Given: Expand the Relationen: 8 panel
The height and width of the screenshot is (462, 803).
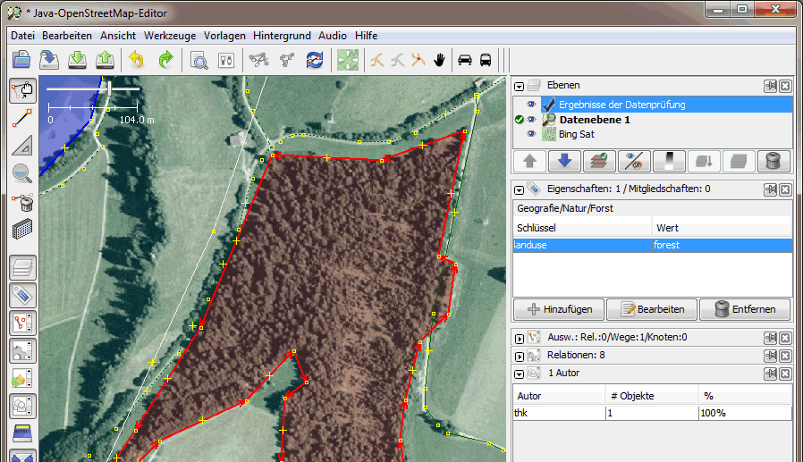Looking at the screenshot, I should [519, 355].
